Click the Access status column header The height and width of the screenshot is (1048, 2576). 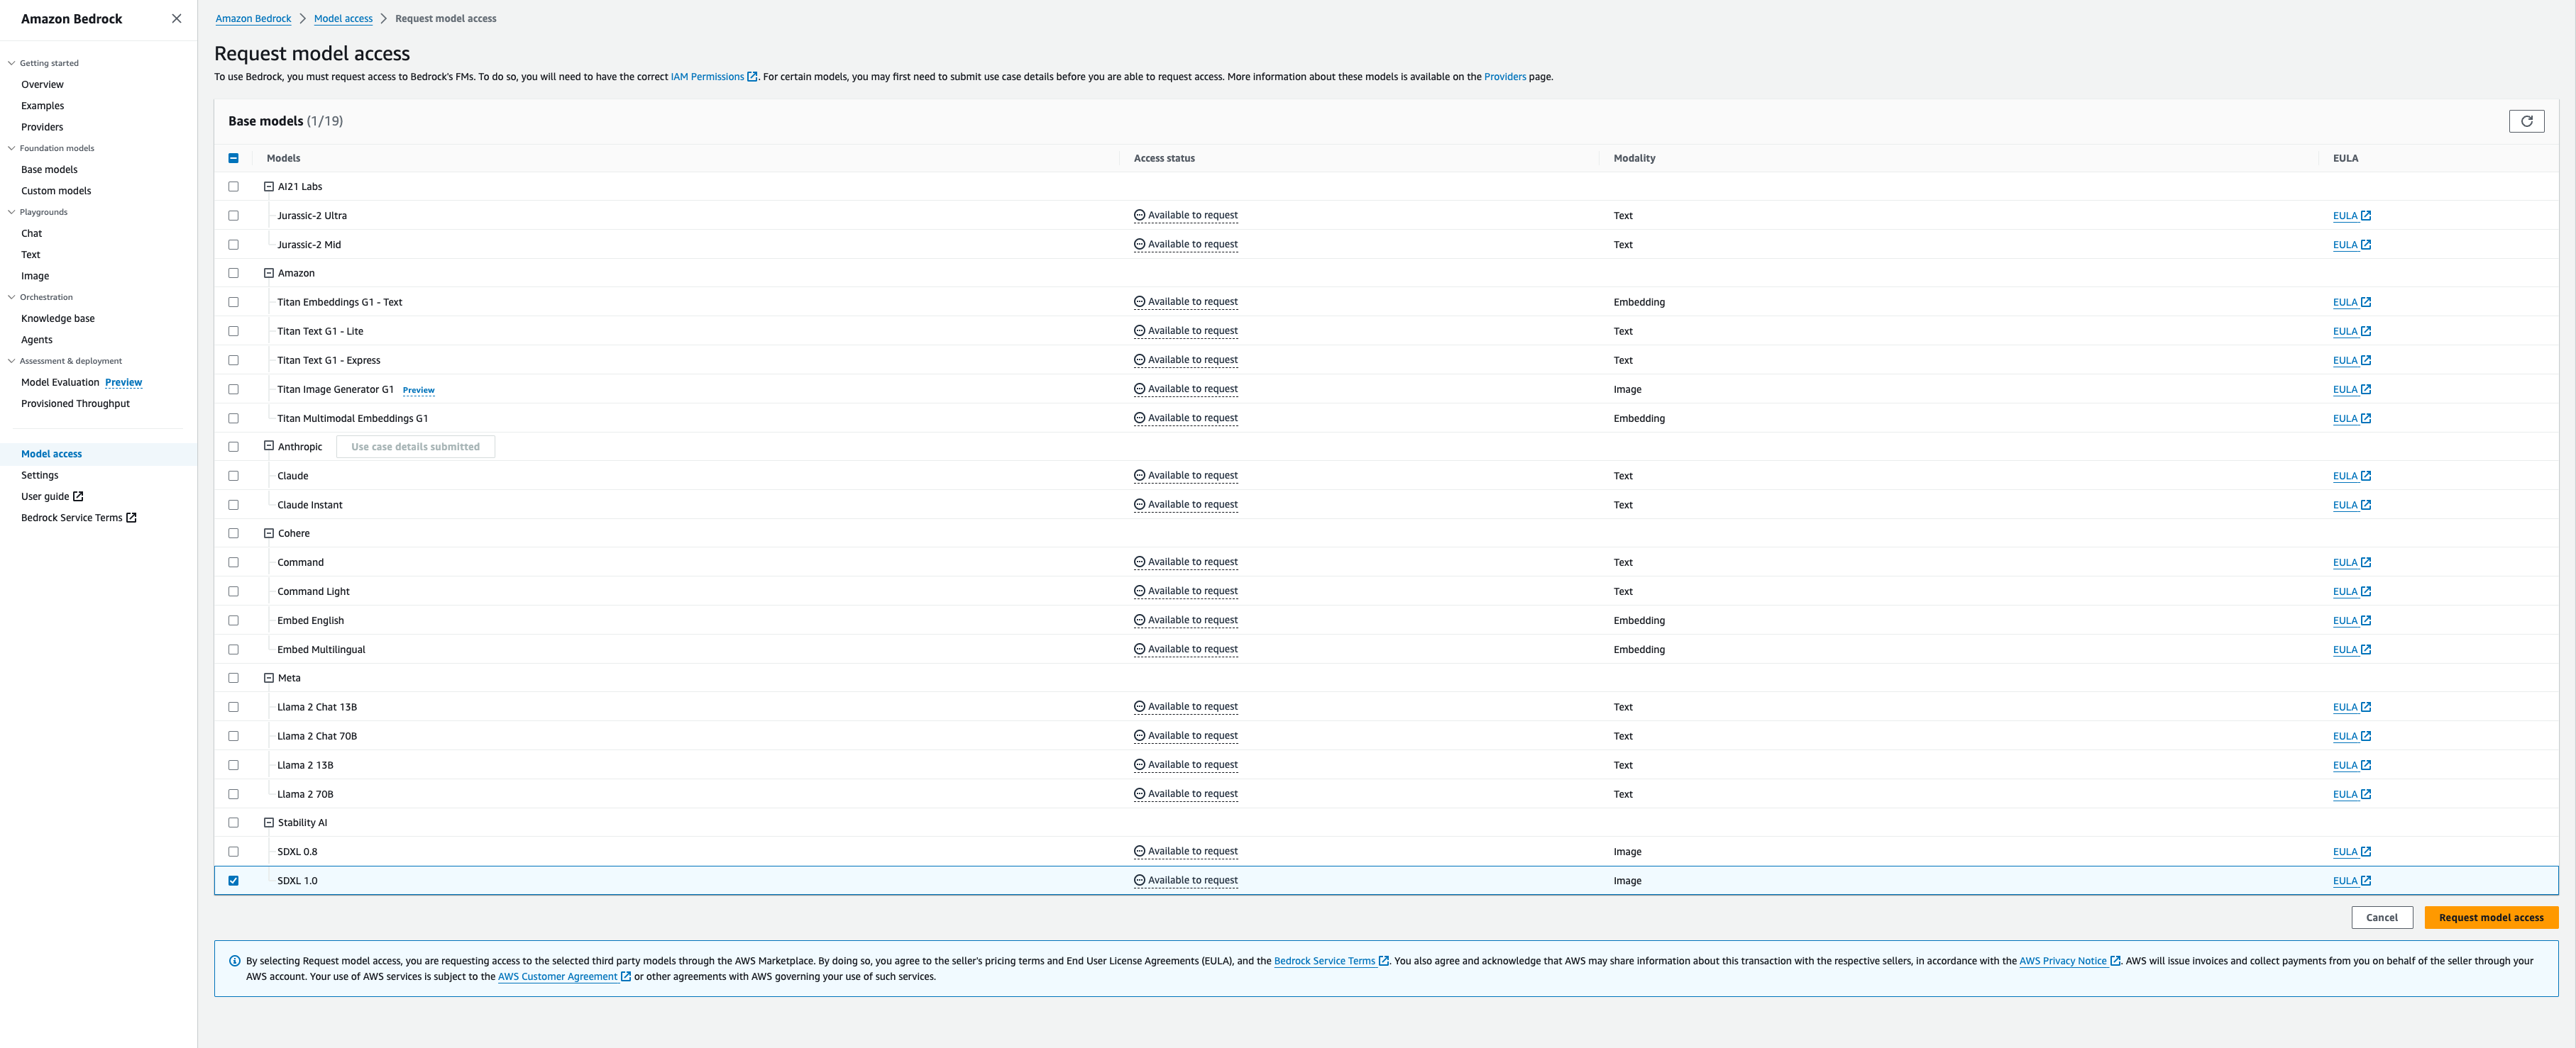coord(1164,158)
